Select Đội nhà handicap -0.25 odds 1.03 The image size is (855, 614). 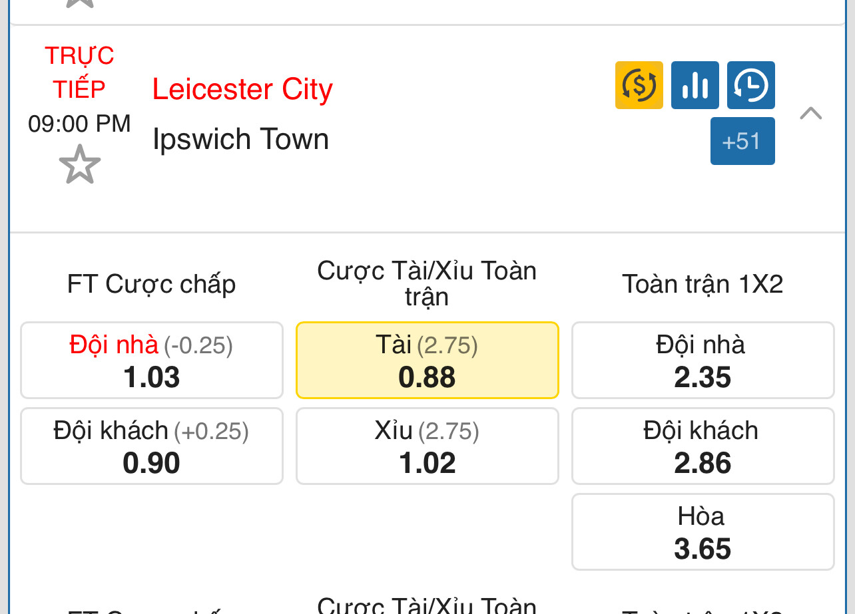click(x=152, y=361)
